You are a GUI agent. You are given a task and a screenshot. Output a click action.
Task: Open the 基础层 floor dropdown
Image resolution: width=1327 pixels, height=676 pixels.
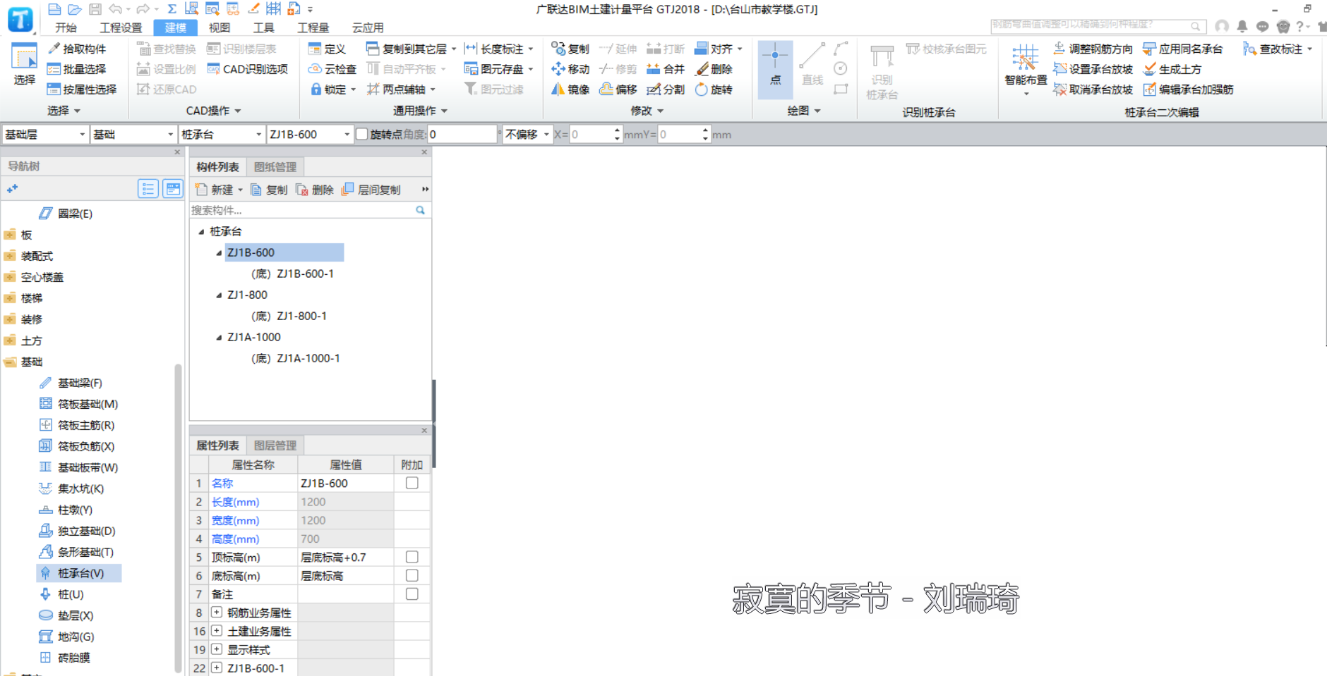[45, 134]
